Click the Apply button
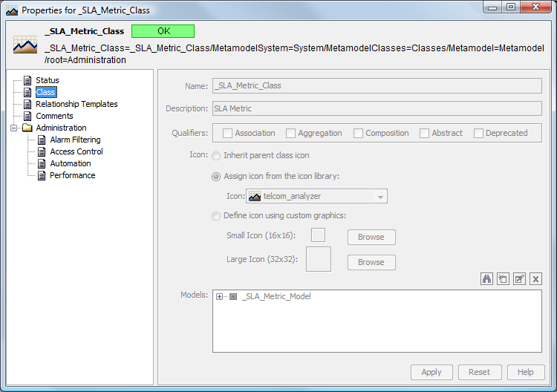This screenshot has height=392, width=557. click(x=431, y=372)
